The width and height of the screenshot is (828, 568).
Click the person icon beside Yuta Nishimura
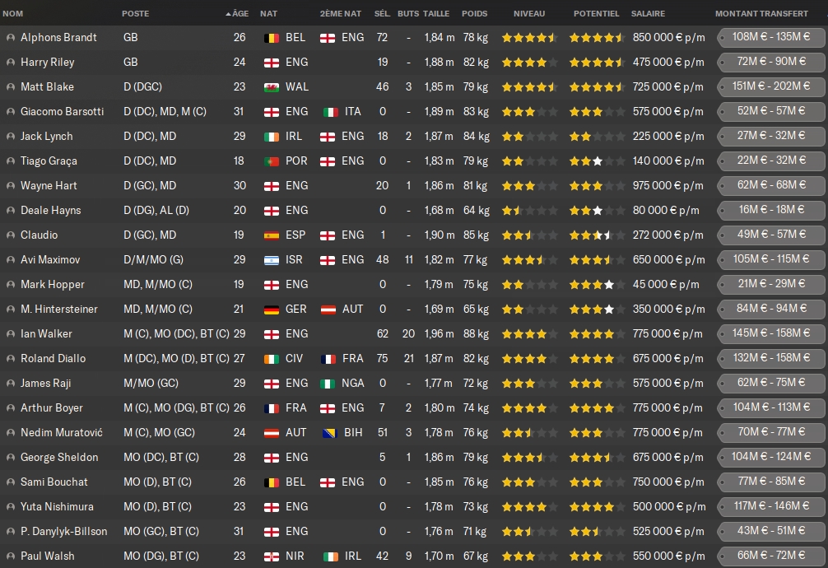10,507
